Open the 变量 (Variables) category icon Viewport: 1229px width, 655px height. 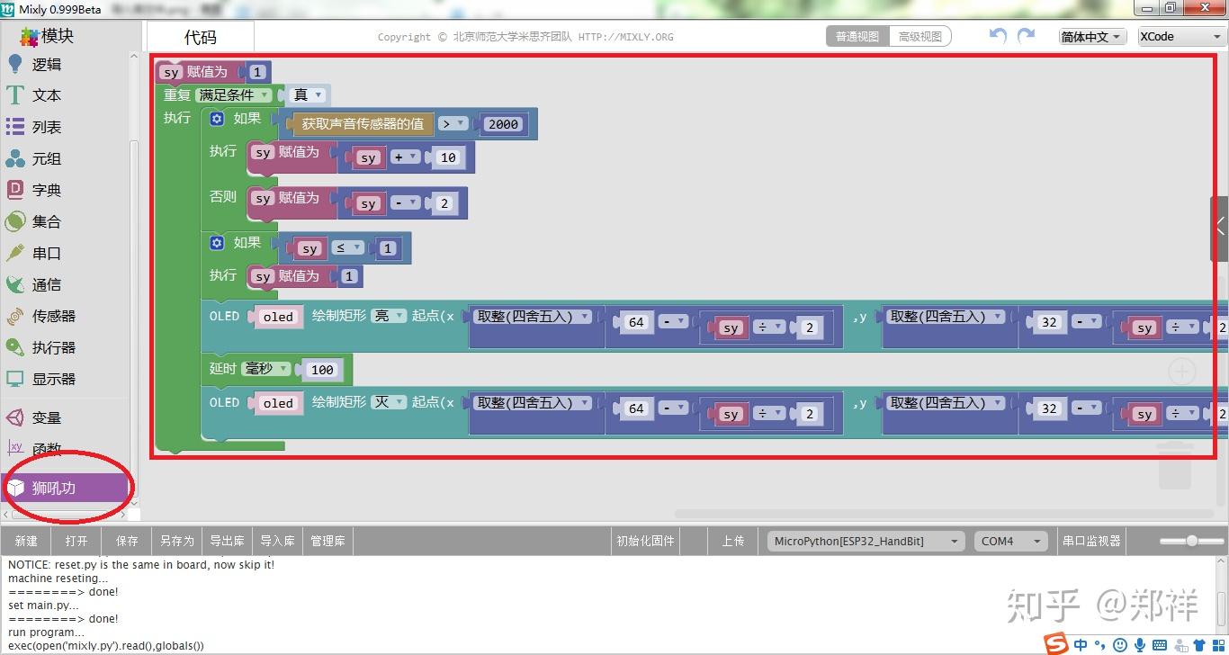click(15, 417)
